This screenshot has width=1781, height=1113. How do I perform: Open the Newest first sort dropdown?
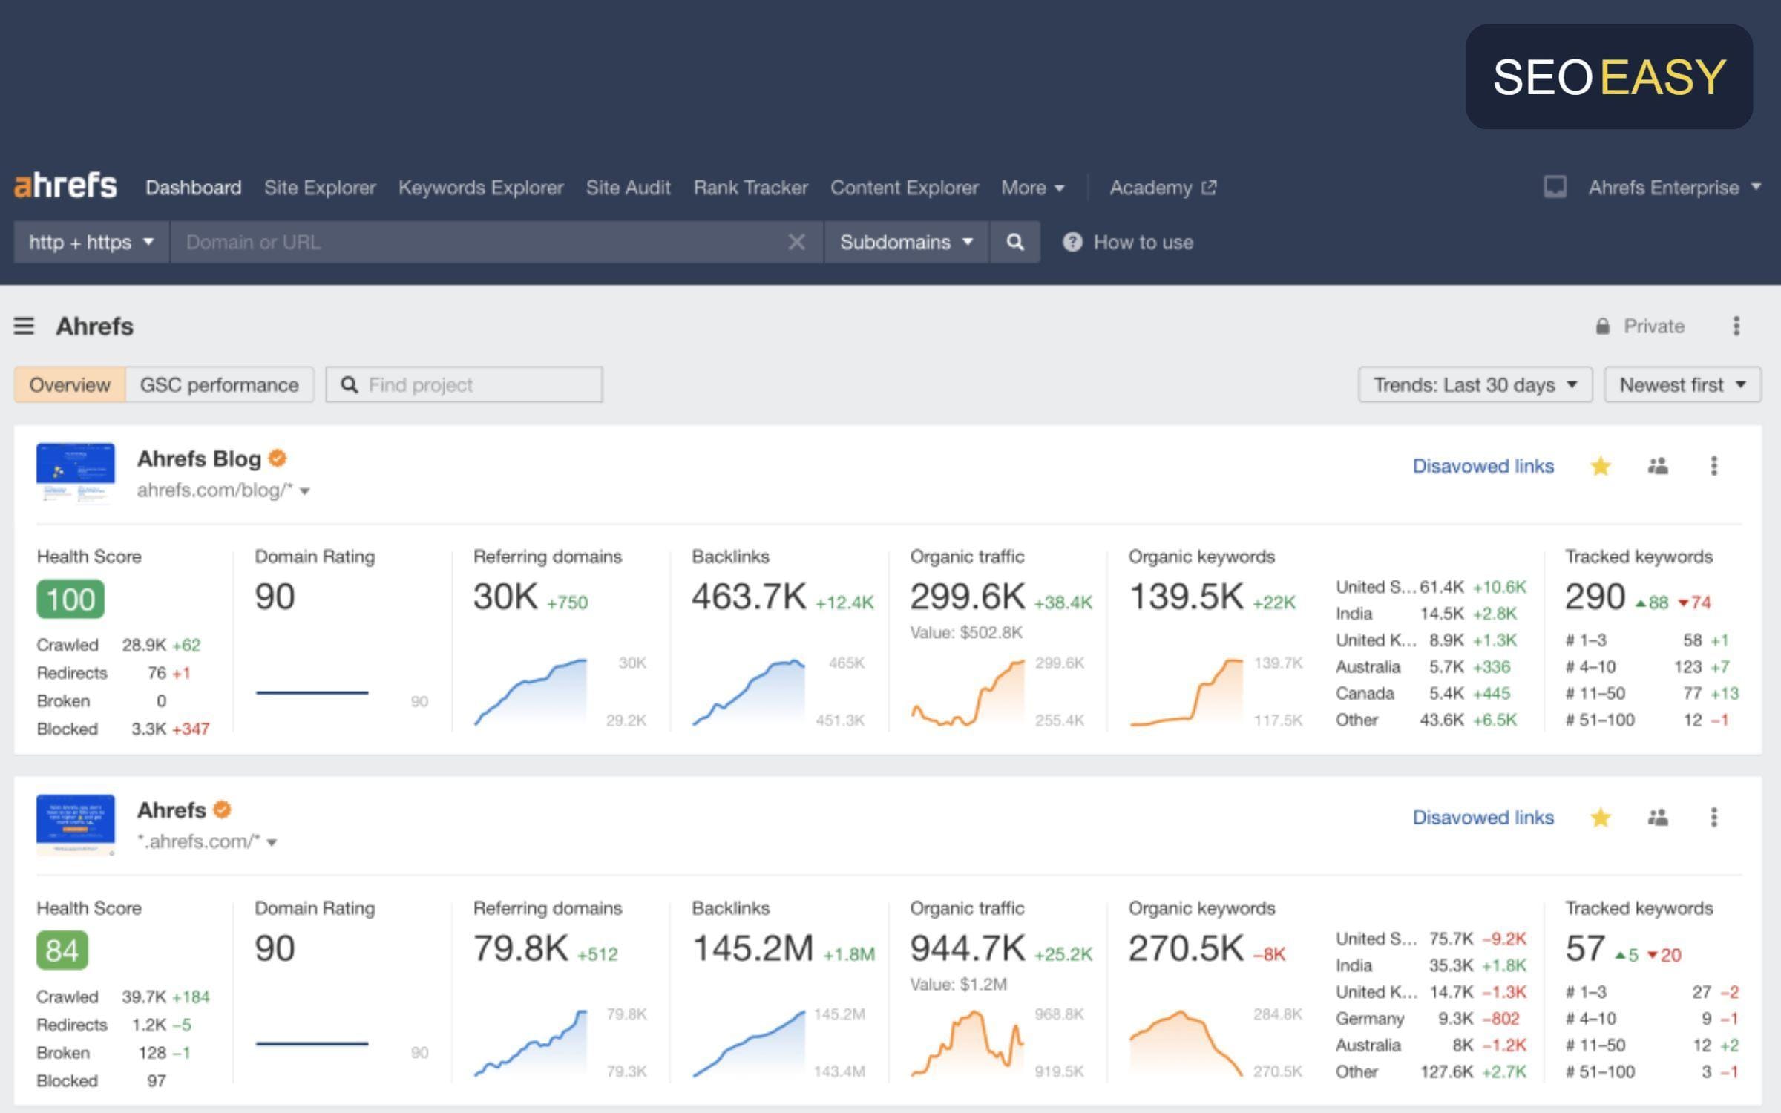point(1682,384)
